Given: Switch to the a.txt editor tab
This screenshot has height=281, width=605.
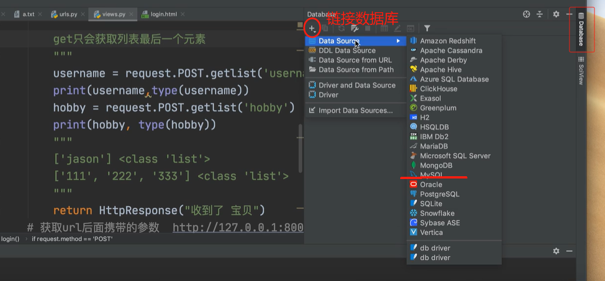Looking at the screenshot, I should 28,14.
